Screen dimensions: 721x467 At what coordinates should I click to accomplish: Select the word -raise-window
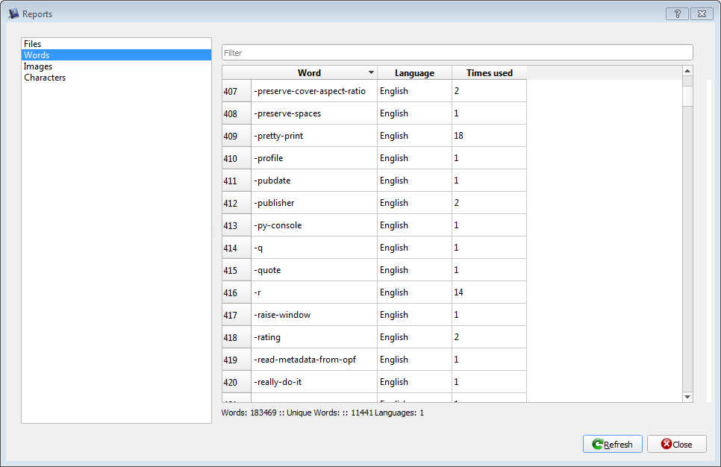(x=314, y=315)
